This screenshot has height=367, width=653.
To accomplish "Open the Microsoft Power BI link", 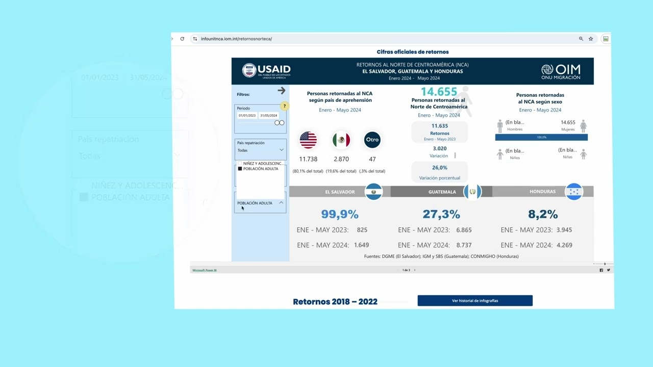I will (x=204, y=270).
